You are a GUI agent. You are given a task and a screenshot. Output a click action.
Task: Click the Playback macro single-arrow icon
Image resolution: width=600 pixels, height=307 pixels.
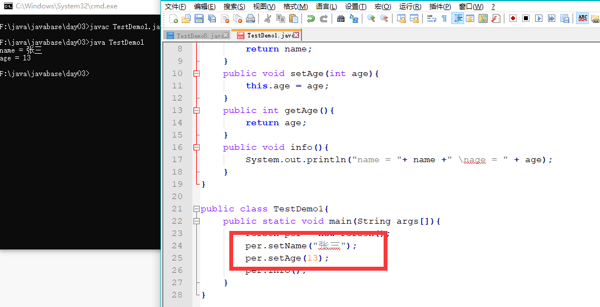point(539,18)
